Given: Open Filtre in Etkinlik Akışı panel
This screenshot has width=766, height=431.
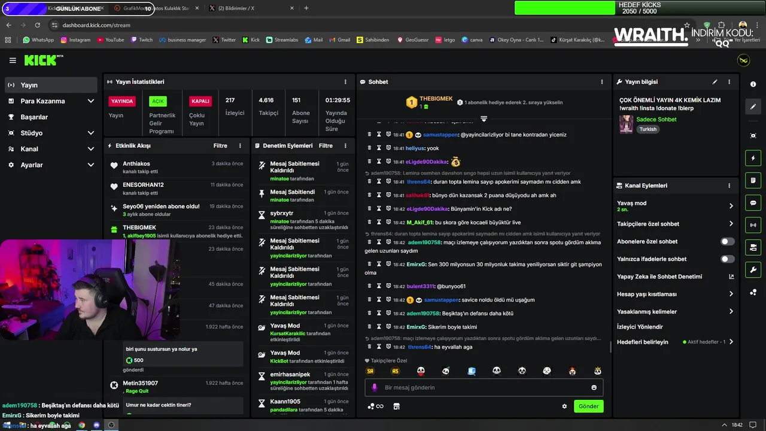Looking at the screenshot, I should point(220,145).
